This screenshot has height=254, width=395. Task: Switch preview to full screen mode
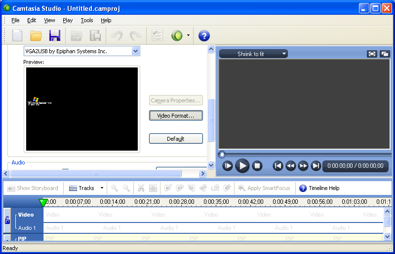[x=372, y=54]
